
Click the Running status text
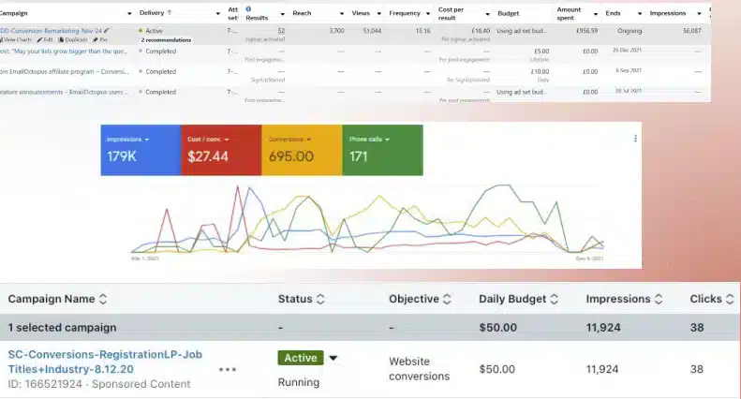point(299,382)
